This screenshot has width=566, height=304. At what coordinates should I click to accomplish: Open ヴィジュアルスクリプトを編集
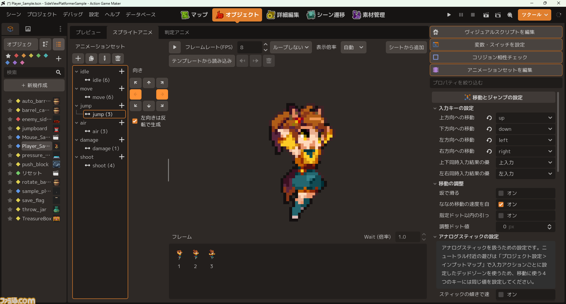click(x=496, y=32)
